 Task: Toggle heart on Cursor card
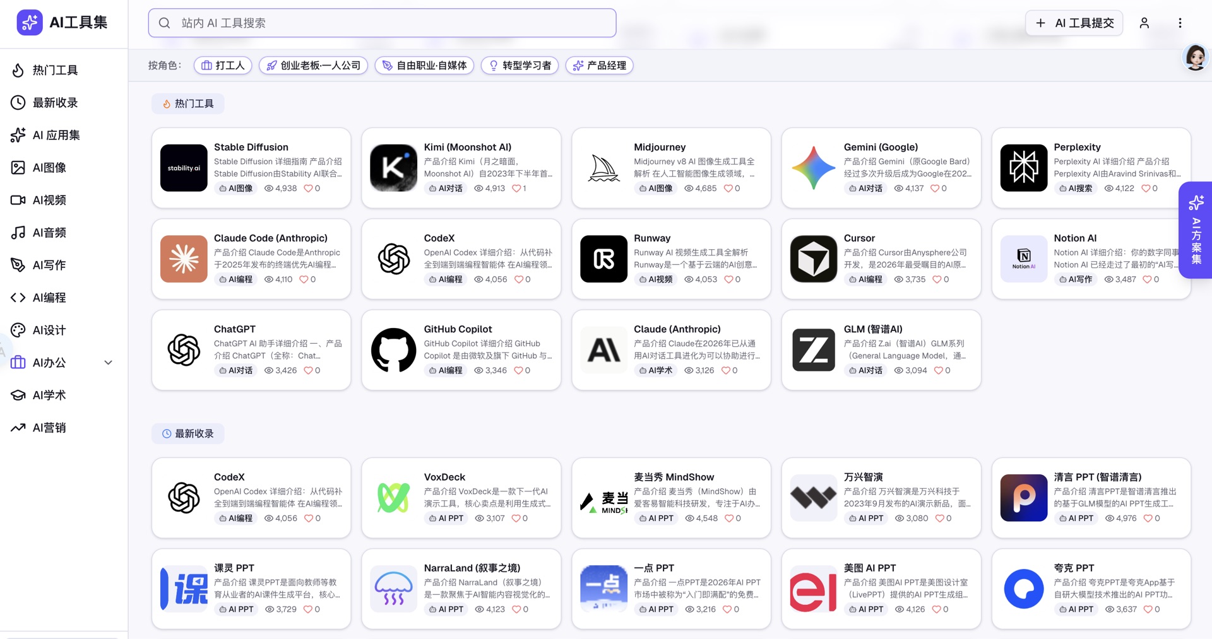[x=937, y=279]
